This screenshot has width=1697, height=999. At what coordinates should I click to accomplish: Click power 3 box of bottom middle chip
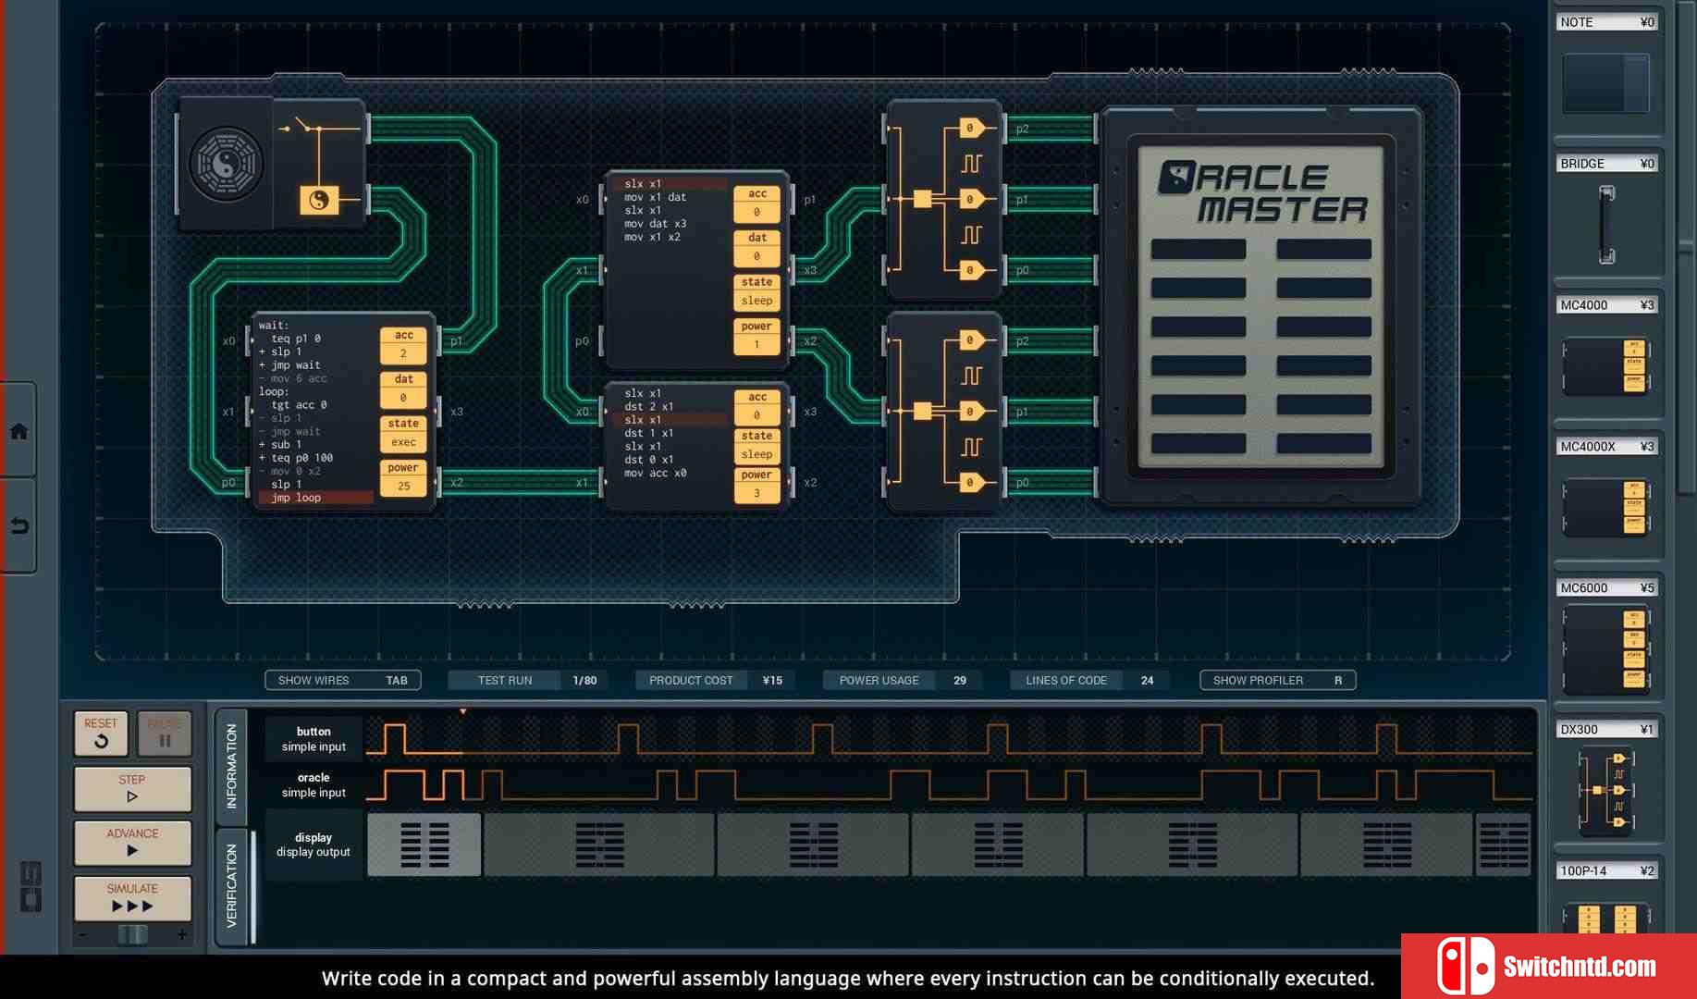pos(757,484)
